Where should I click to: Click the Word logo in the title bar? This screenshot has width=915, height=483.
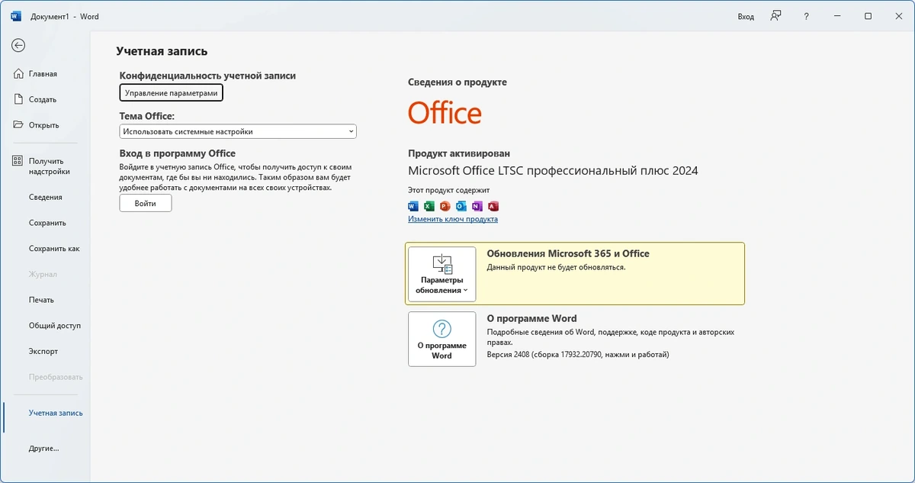[x=16, y=16]
